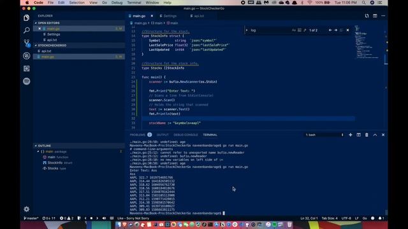Open the Terminal menu in menu bar
Screen dimensions: 408x229
134,3
